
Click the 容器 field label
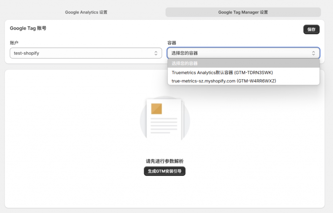tap(172, 43)
